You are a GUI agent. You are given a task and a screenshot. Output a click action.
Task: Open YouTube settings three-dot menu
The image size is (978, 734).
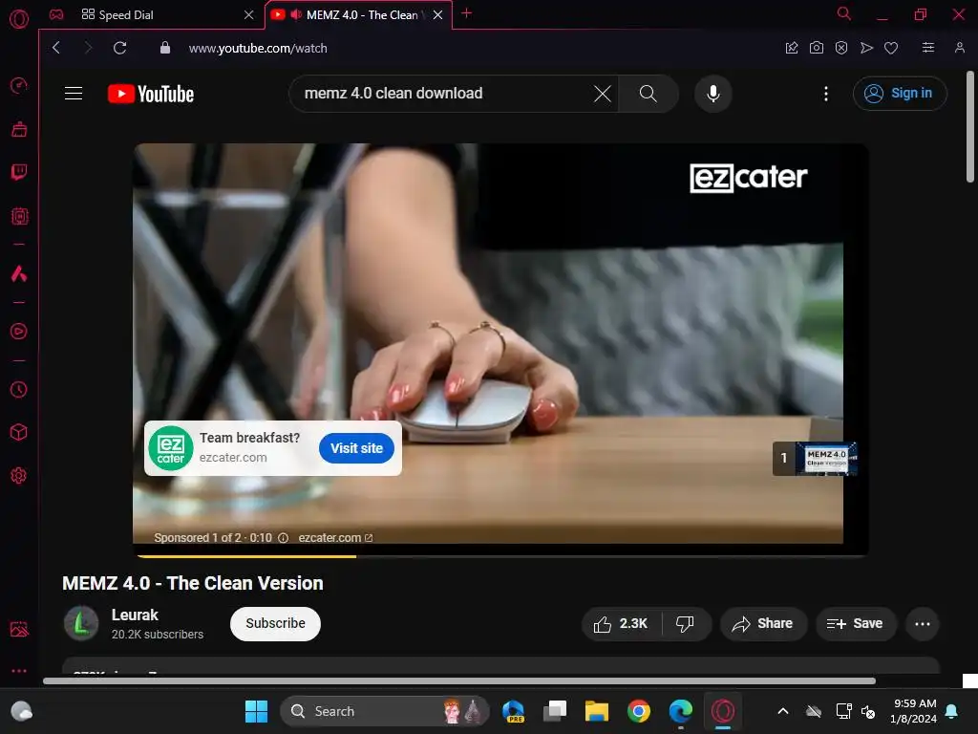826,94
